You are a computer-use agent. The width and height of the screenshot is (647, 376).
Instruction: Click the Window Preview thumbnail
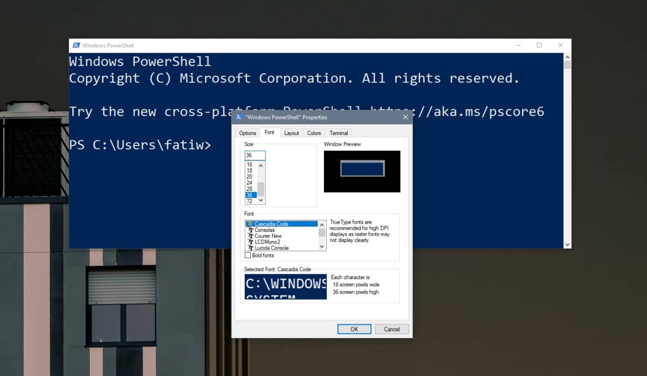[362, 171]
